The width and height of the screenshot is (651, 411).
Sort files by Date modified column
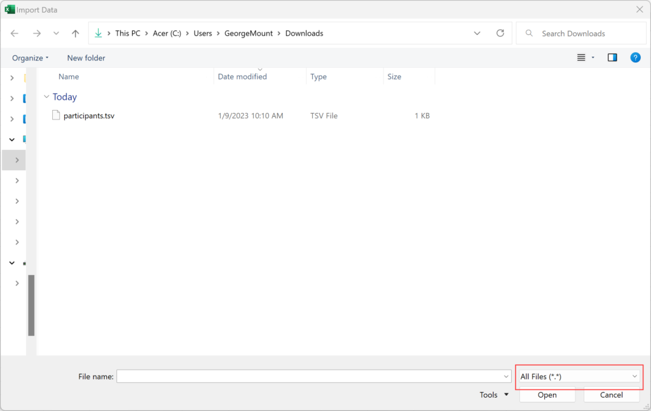tap(242, 76)
